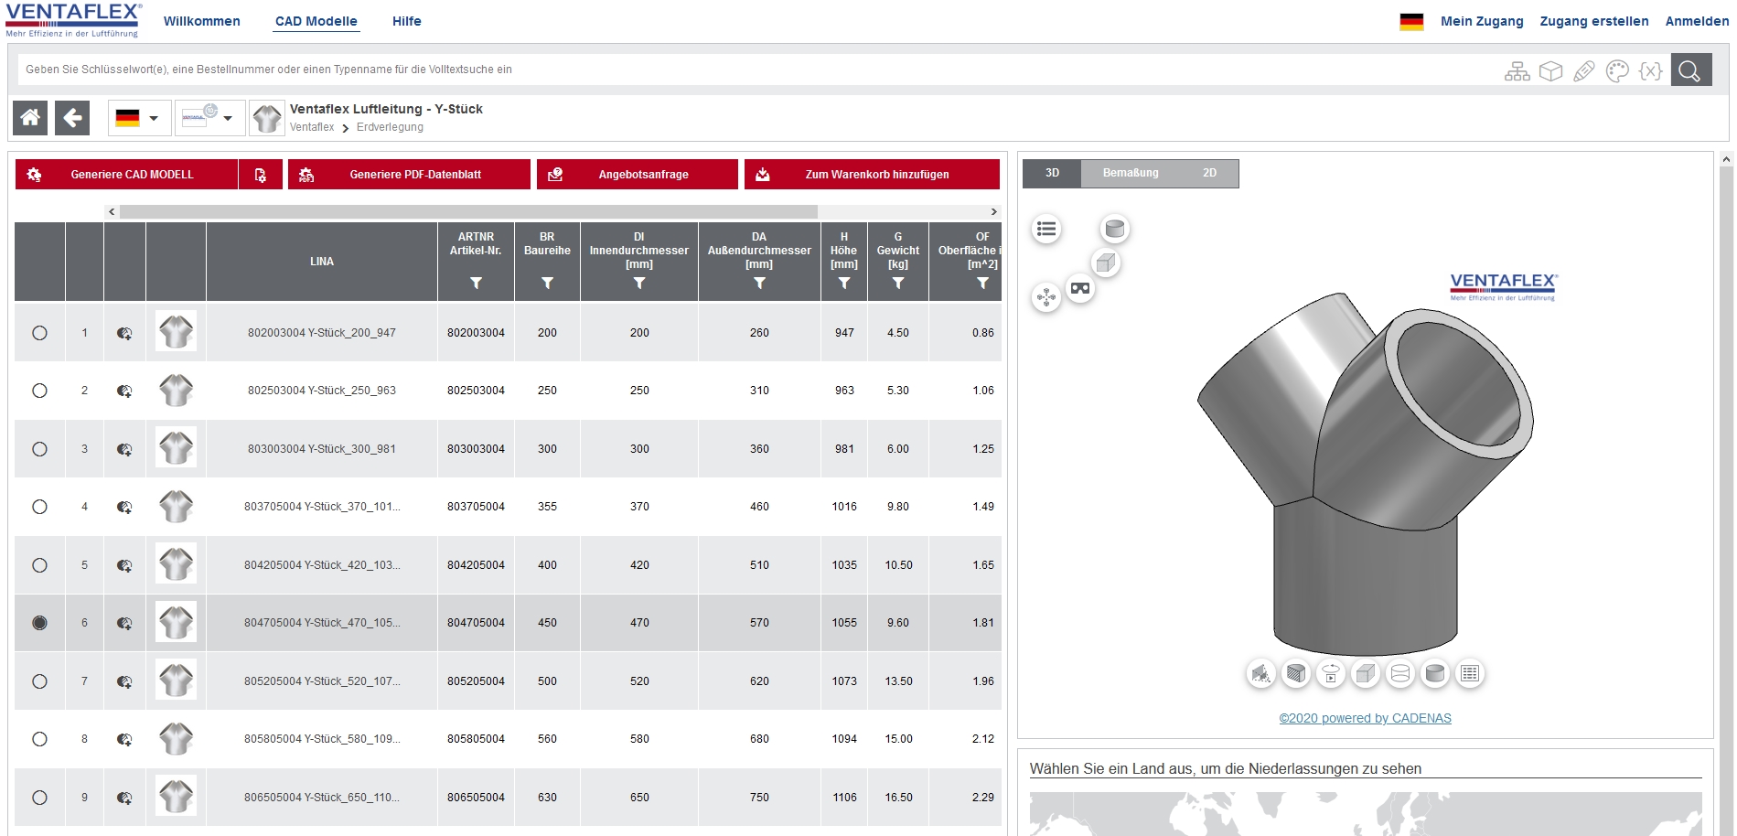Open the Willkommen menu item
Image resolution: width=1737 pixels, height=836 pixels.
tap(201, 21)
